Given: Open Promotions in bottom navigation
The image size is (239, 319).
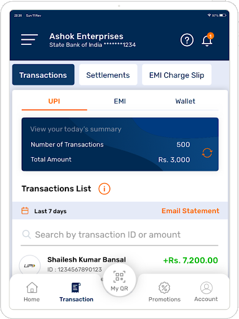Looking at the screenshot, I should (x=164, y=292).
